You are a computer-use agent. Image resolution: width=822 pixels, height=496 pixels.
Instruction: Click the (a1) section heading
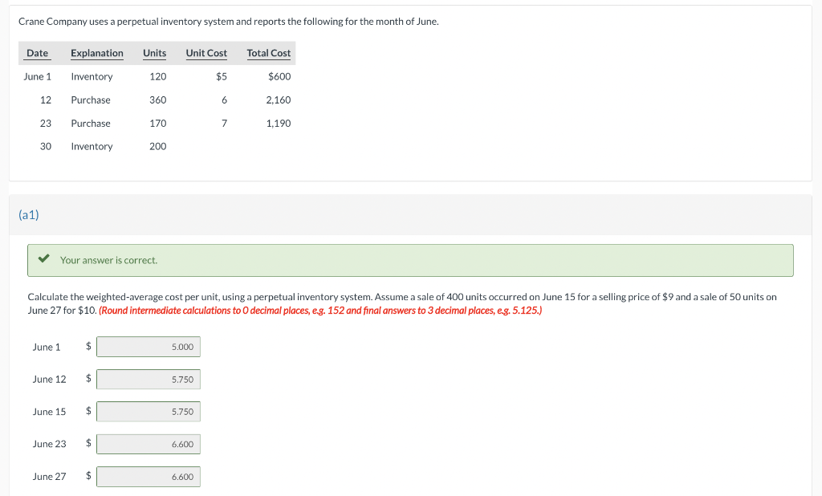29,214
